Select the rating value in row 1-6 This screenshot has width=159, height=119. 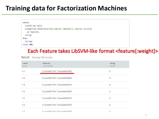(x=110, y=105)
